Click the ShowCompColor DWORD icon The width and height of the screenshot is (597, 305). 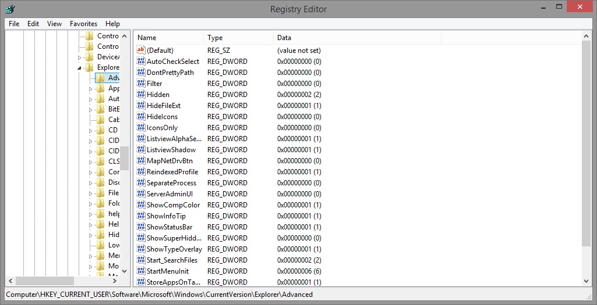141,204
